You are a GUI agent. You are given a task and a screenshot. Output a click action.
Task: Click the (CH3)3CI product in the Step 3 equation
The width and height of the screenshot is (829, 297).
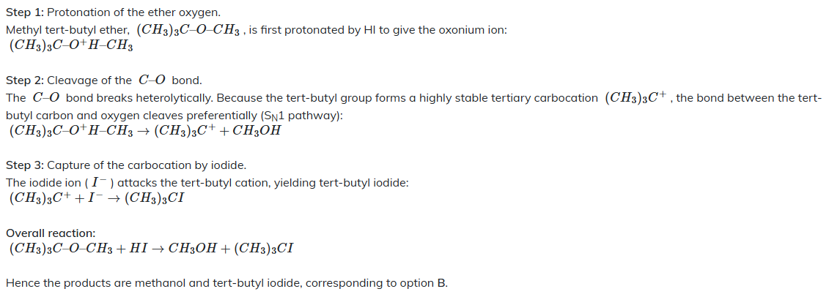155,199
